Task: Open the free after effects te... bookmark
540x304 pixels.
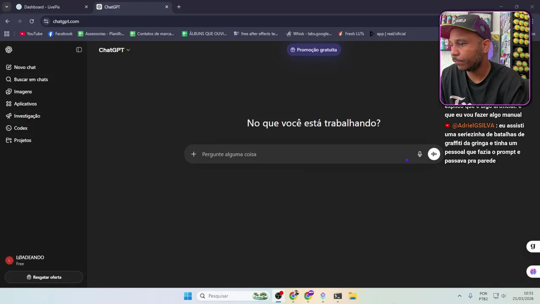Action: click(x=256, y=34)
